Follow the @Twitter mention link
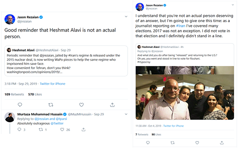Image resolution: width=238 pixels, height=148 pixels. coord(57,123)
